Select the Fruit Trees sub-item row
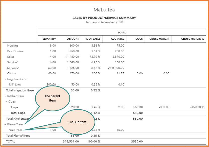 tap(16, 130)
